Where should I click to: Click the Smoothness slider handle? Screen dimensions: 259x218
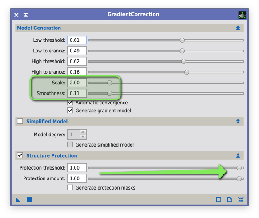pos(109,93)
